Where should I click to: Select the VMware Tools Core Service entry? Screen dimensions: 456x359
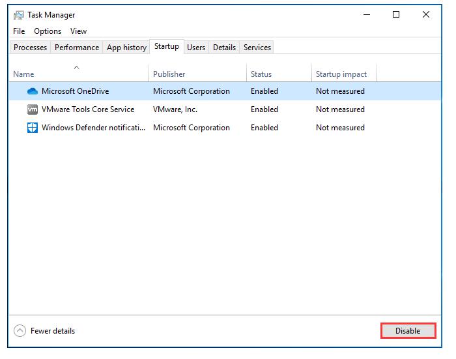point(88,109)
